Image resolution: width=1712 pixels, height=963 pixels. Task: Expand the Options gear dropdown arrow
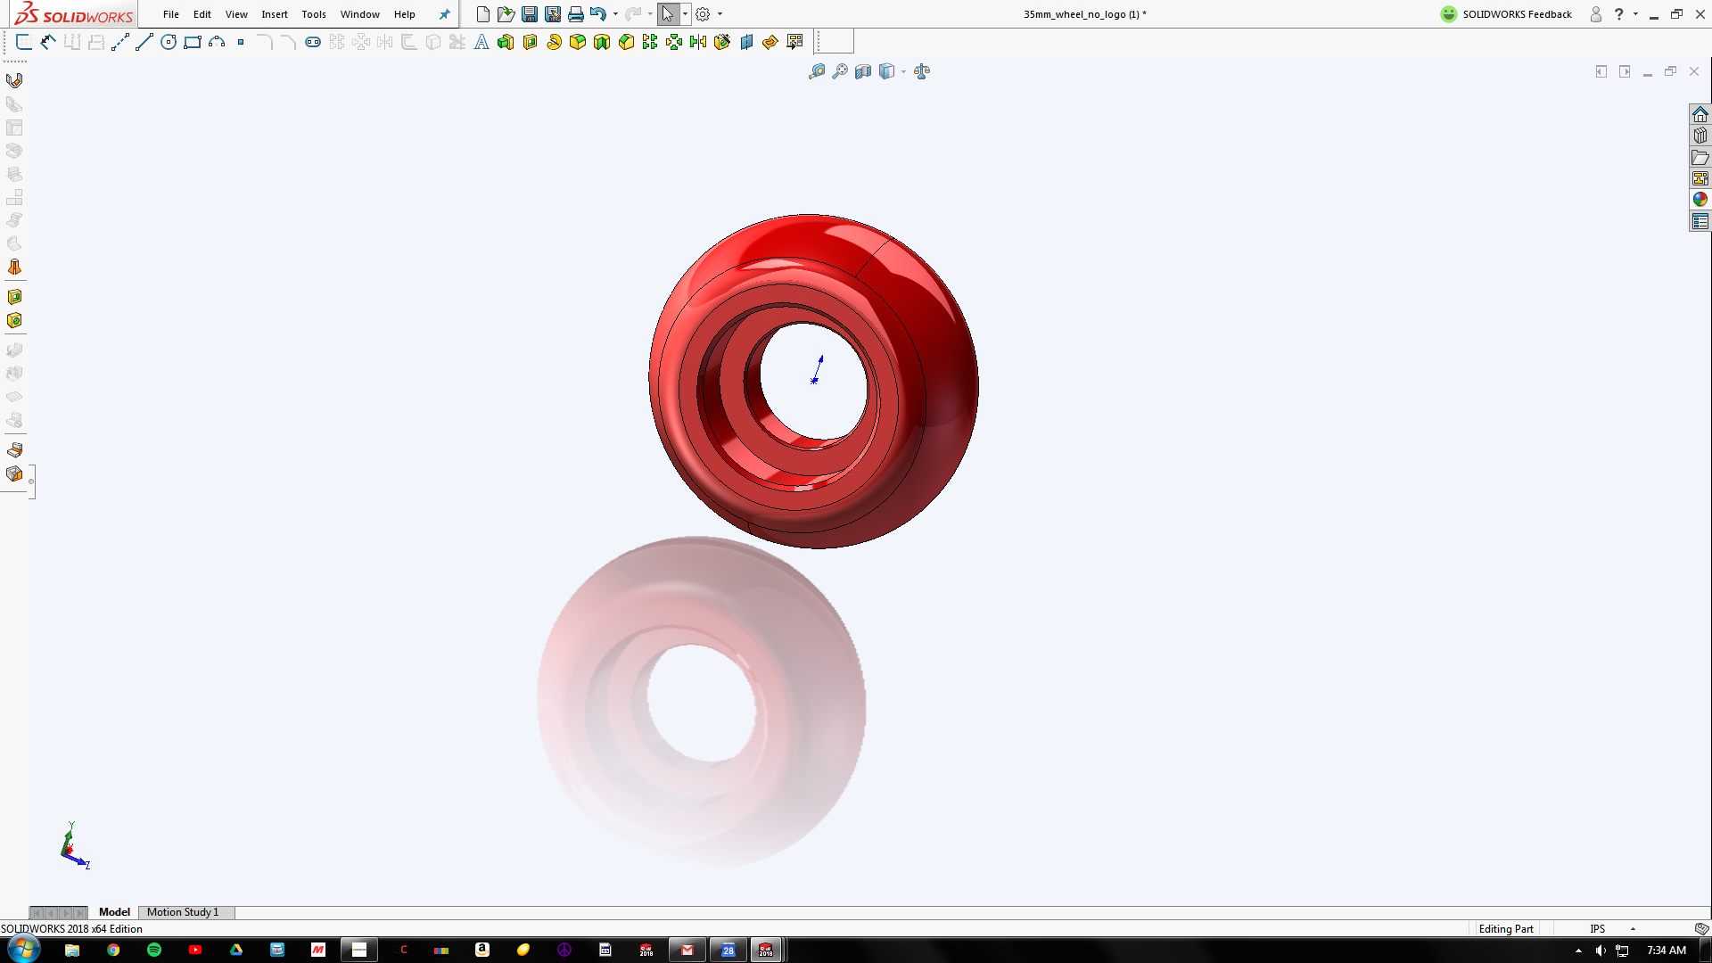(720, 14)
